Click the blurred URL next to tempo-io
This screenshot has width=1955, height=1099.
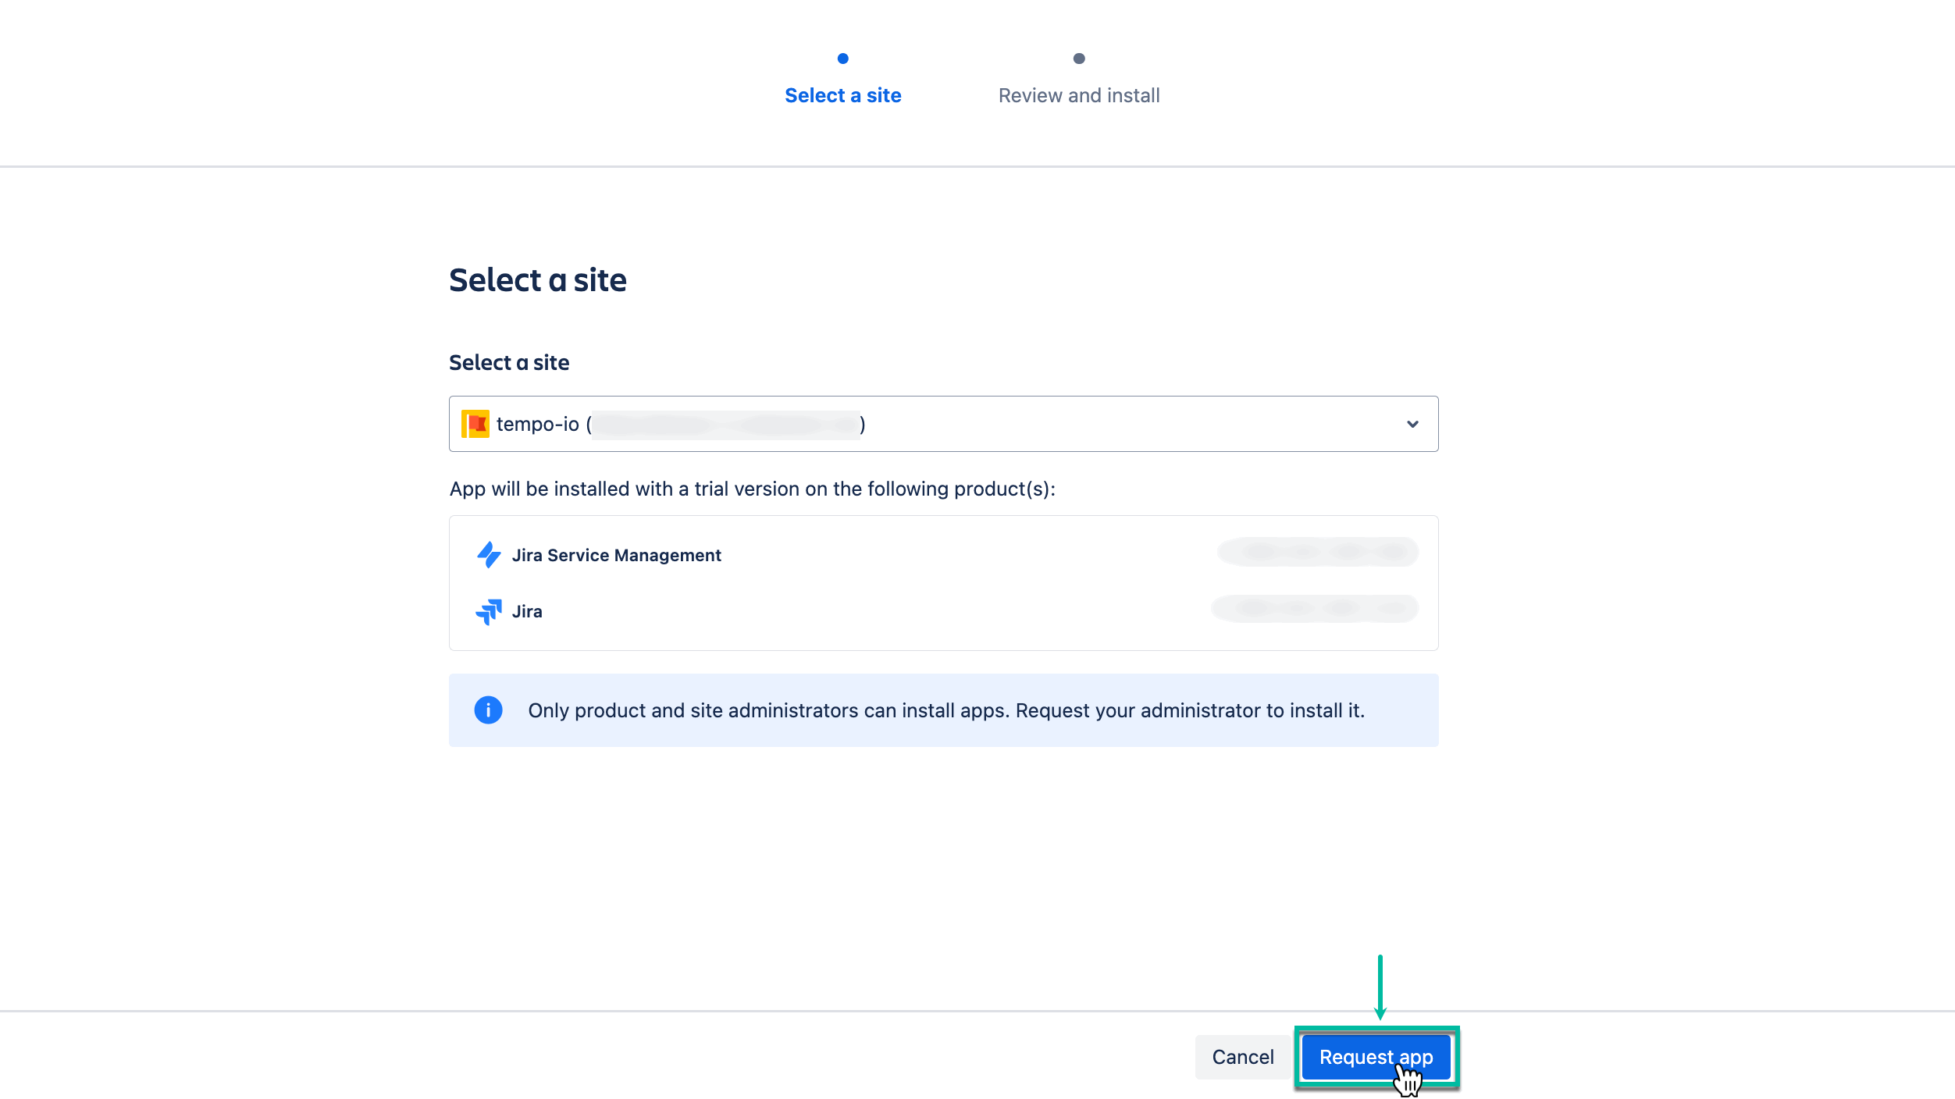726,423
